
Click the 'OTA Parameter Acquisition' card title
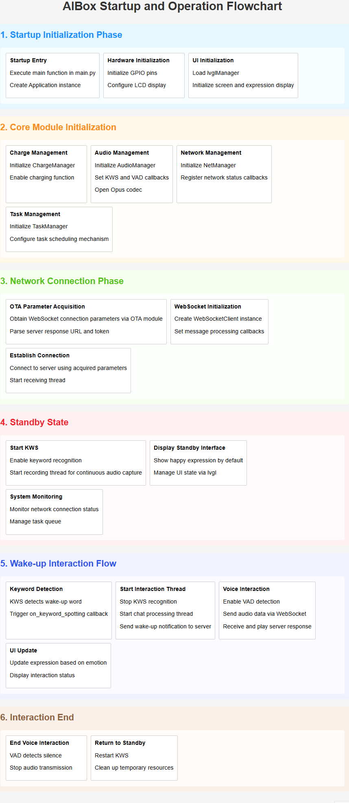pyautogui.click(x=47, y=306)
